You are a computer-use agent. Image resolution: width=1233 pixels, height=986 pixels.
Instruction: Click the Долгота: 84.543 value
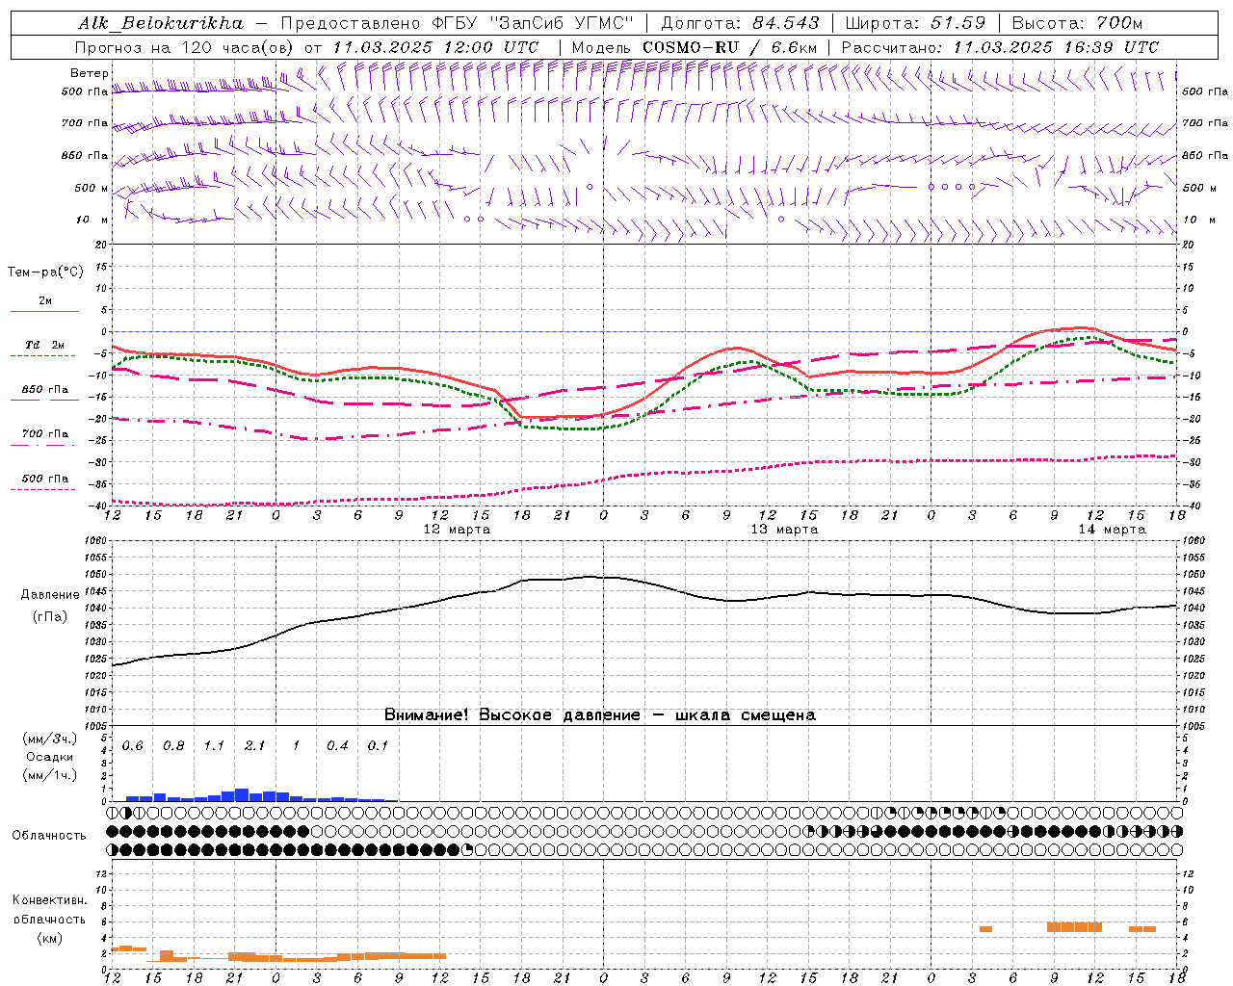coord(741,23)
